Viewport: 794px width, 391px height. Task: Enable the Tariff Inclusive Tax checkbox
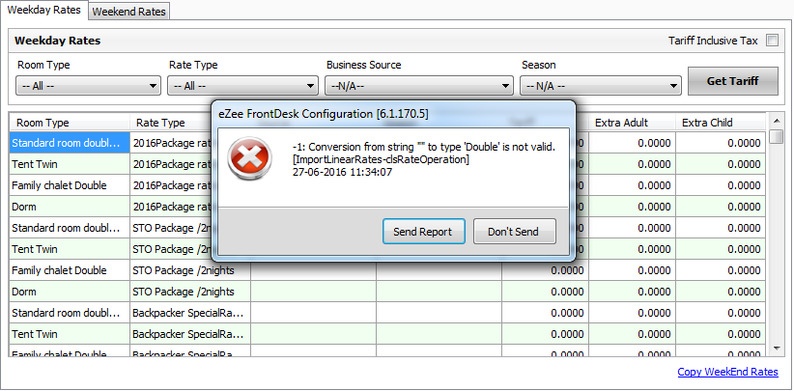772,41
